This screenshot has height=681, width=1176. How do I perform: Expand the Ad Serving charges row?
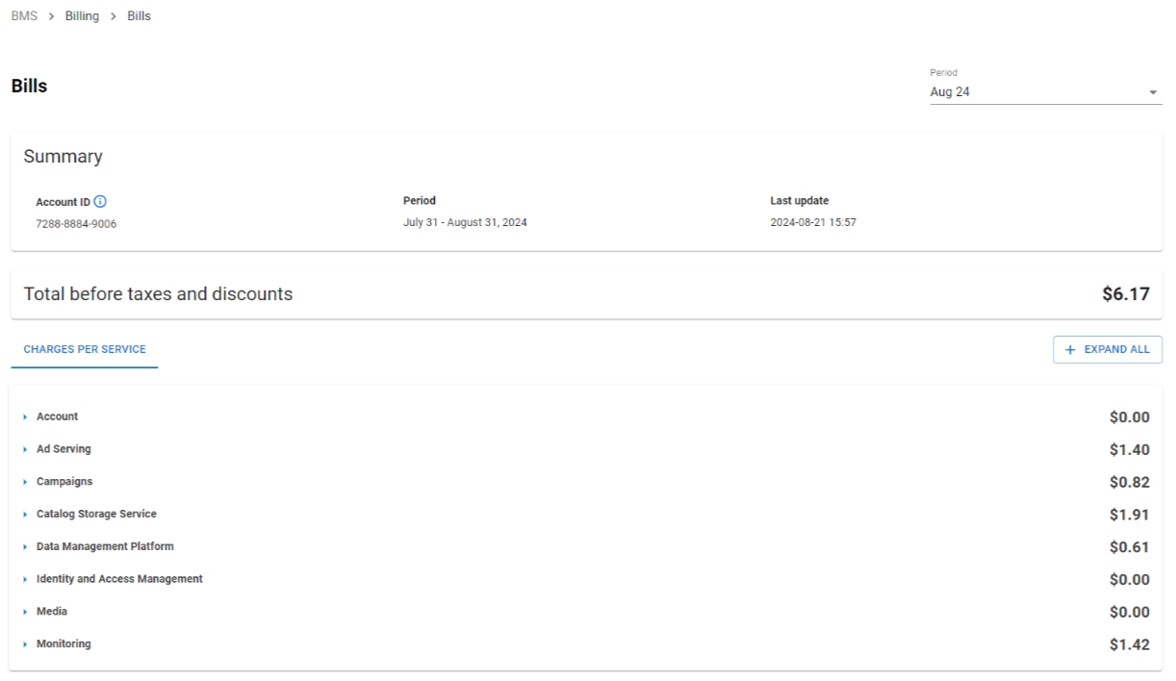(x=64, y=449)
